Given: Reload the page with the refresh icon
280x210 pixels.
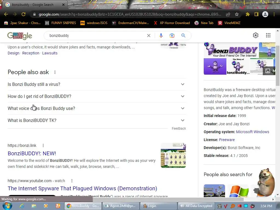Looking at the screenshot, I should (24, 14).
